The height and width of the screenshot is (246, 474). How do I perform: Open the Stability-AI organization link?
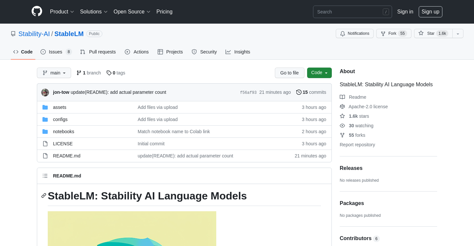pos(34,34)
